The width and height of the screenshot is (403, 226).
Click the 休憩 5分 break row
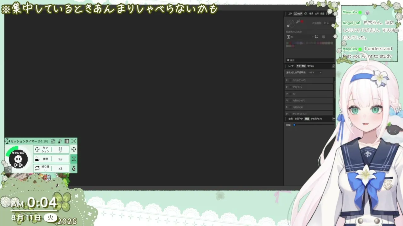pyautogui.click(x=51, y=159)
